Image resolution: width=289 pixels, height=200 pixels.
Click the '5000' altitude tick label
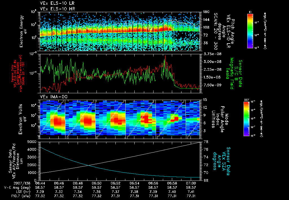point(32,142)
